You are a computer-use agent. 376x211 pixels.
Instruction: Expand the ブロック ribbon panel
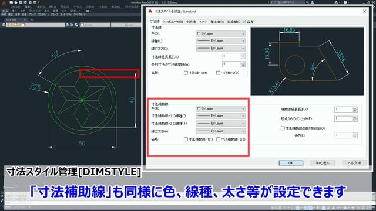point(32,15)
